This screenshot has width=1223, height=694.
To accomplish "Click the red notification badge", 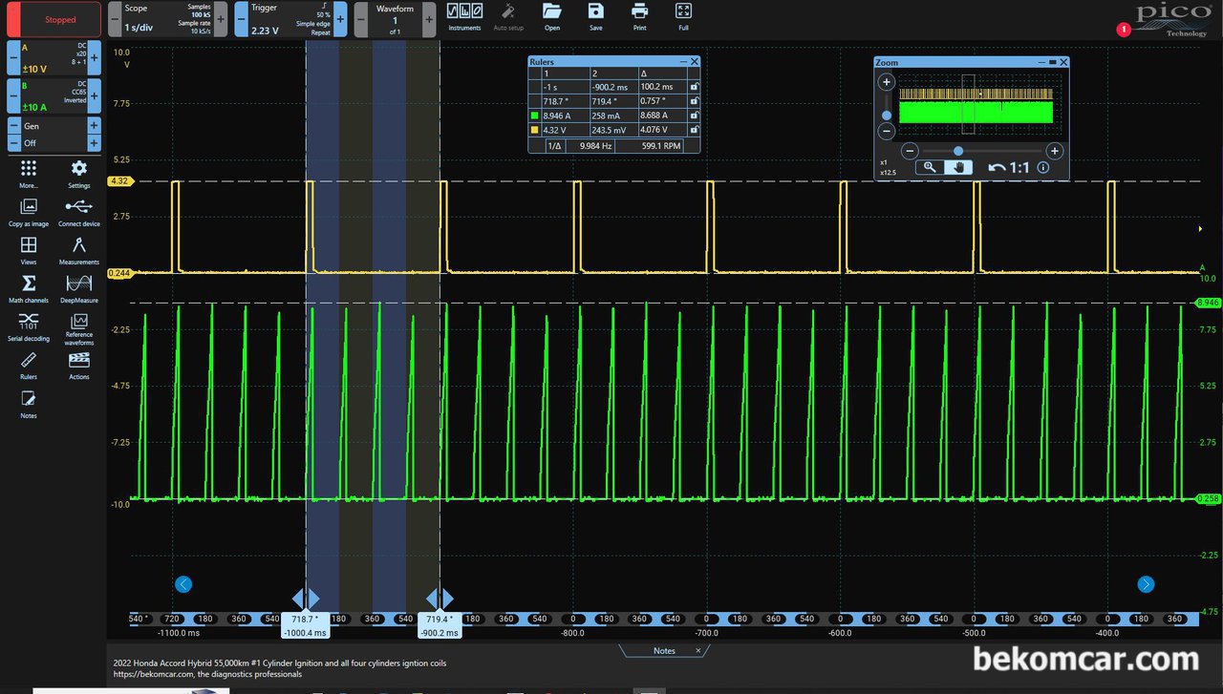I will [1123, 30].
